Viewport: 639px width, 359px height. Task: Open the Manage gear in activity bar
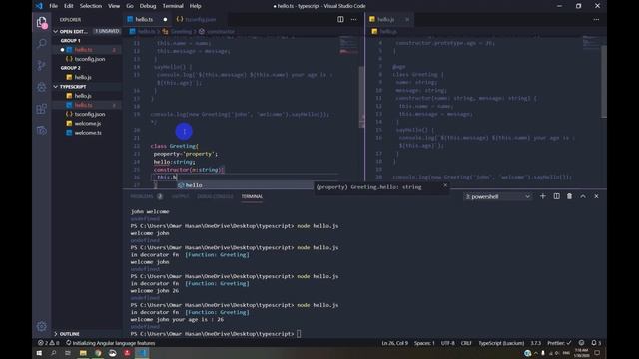point(42,326)
